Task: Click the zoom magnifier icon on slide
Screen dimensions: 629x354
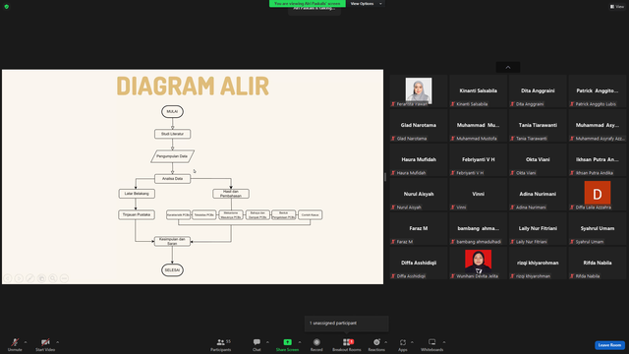Action: click(52, 278)
